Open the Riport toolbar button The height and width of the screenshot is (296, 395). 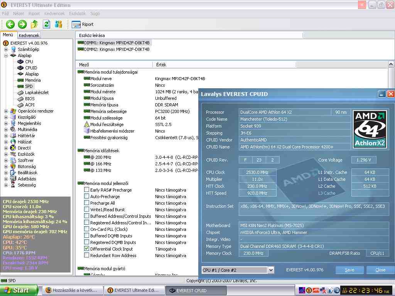[x=83, y=24]
